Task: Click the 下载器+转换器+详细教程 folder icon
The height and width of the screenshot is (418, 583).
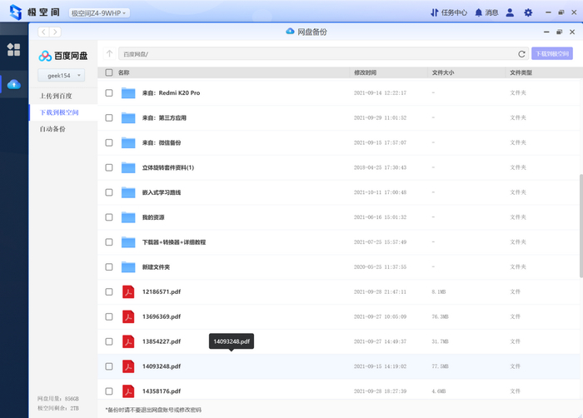Action: (x=128, y=242)
